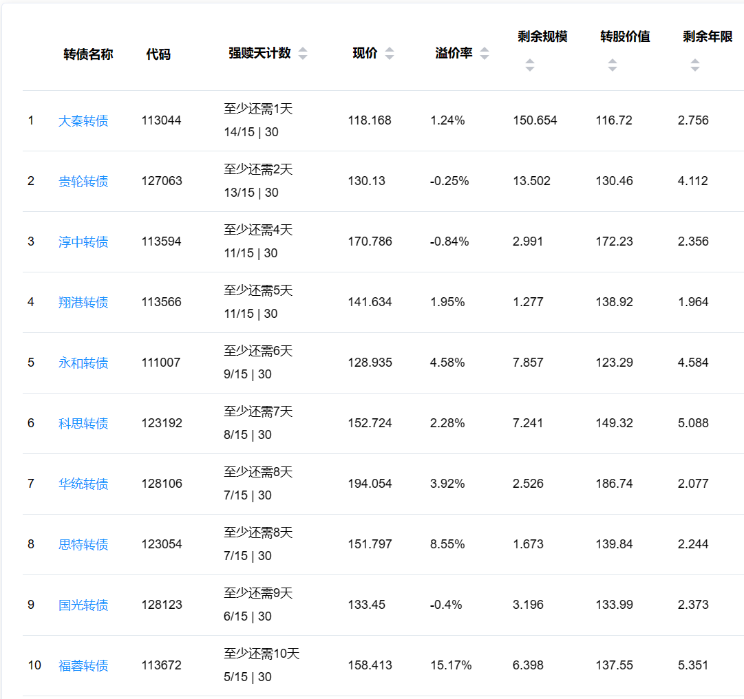Viewport: 744px width, 699px height.
Task: Click the 淳中转债 link
Action: (83, 242)
